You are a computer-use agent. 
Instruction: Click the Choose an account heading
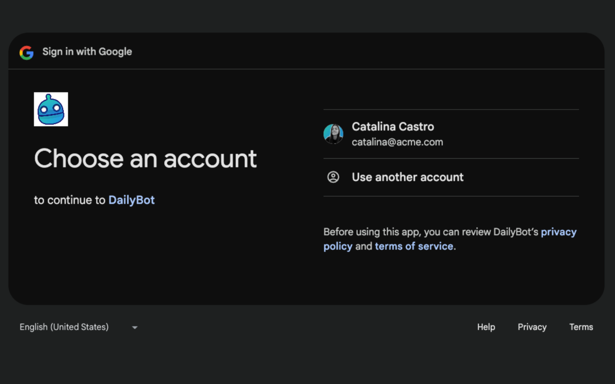tap(145, 158)
